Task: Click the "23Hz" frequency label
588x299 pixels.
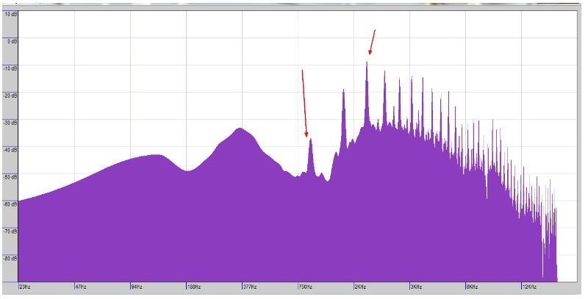Action: (25, 287)
